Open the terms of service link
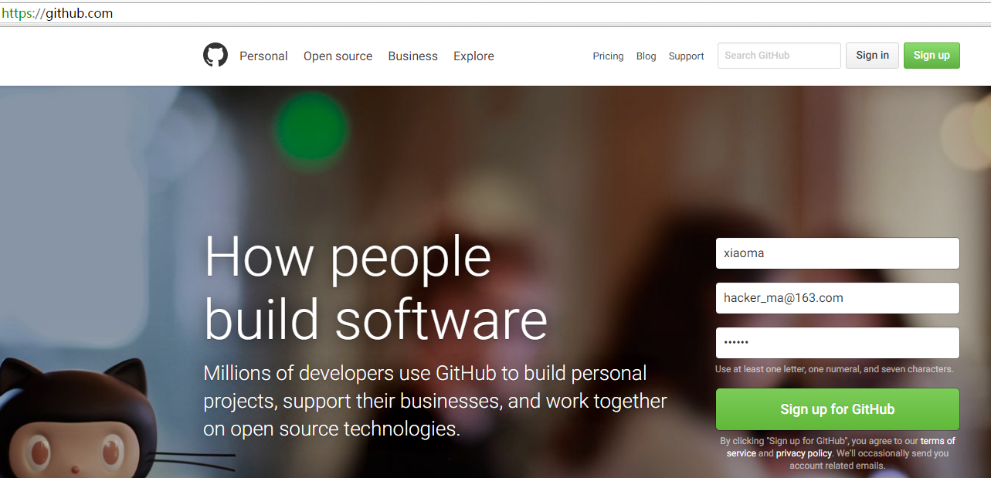This screenshot has width=991, height=478. [x=840, y=447]
